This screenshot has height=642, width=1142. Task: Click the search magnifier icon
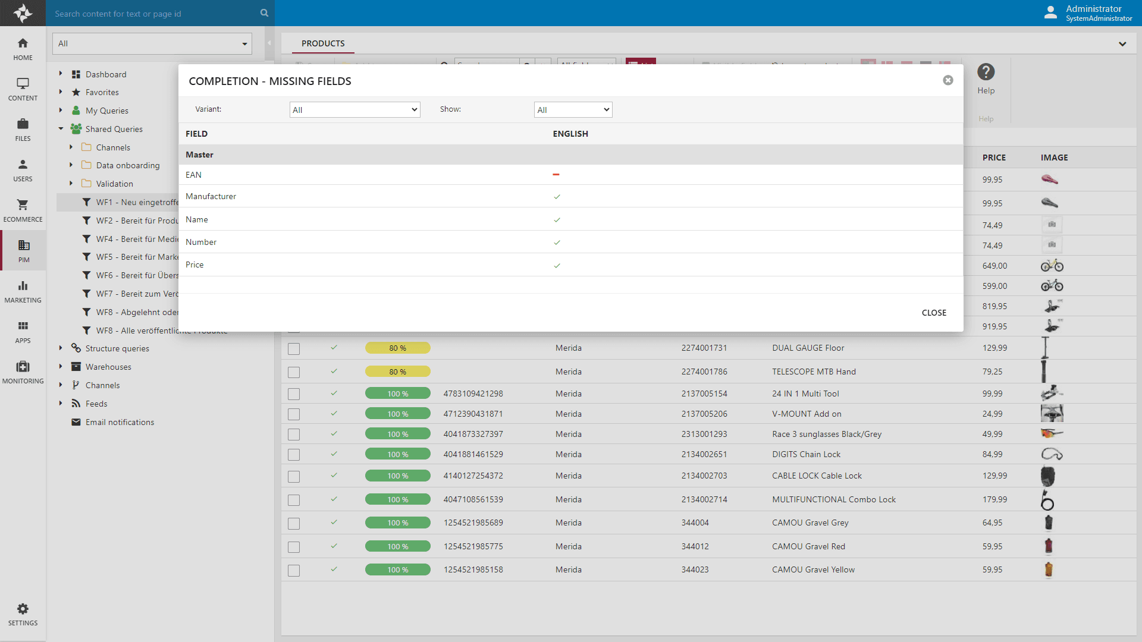[264, 13]
